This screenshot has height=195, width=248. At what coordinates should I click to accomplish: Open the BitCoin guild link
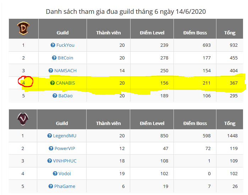click(65, 58)
